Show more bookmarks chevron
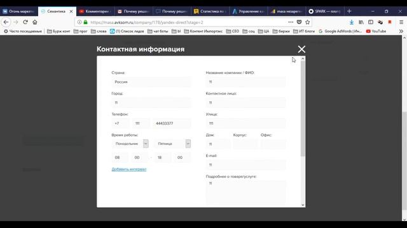407x228 pixels. pyautogui.click(x=401, y=31)
